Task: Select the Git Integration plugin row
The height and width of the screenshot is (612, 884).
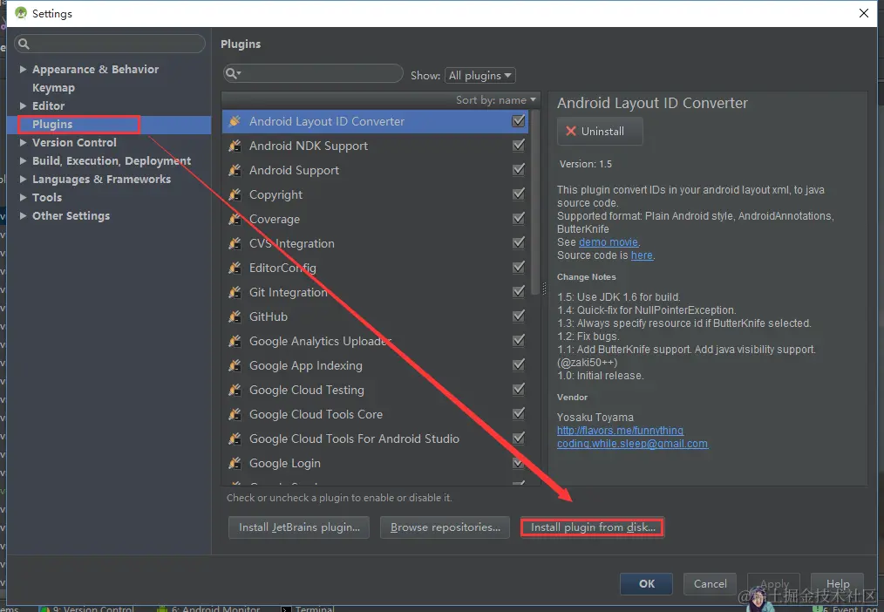Action: (376, 292)
